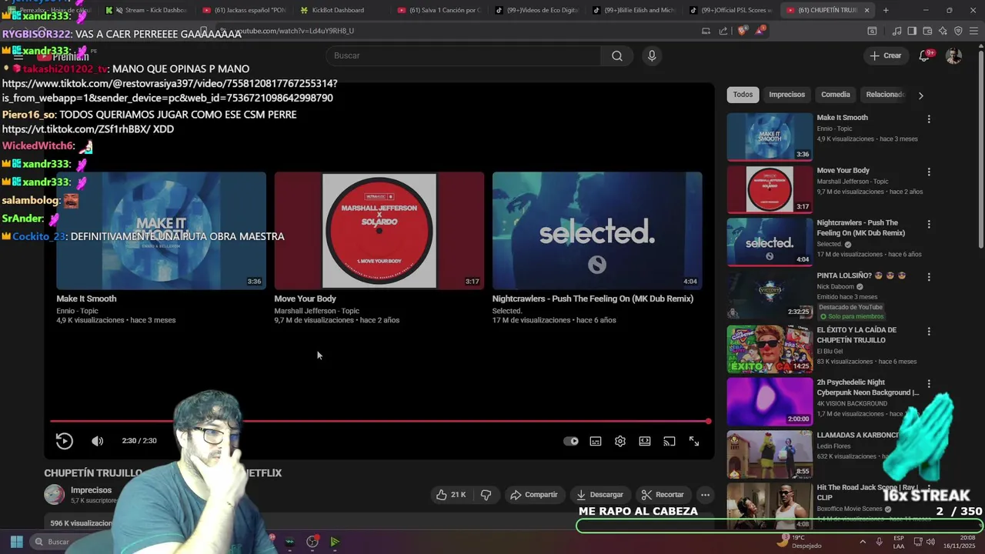The height and width of the screenshot is (554, 985).
Task: Toggle the autoplay switch in the player
Action: pyautogui.click(x=571, y=441)
